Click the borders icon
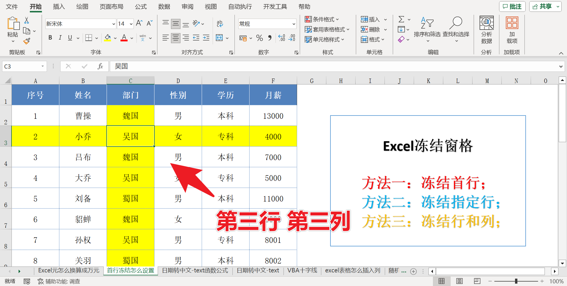Image resolution: width=567 pixels, height=286 pixels. (89, 38)
